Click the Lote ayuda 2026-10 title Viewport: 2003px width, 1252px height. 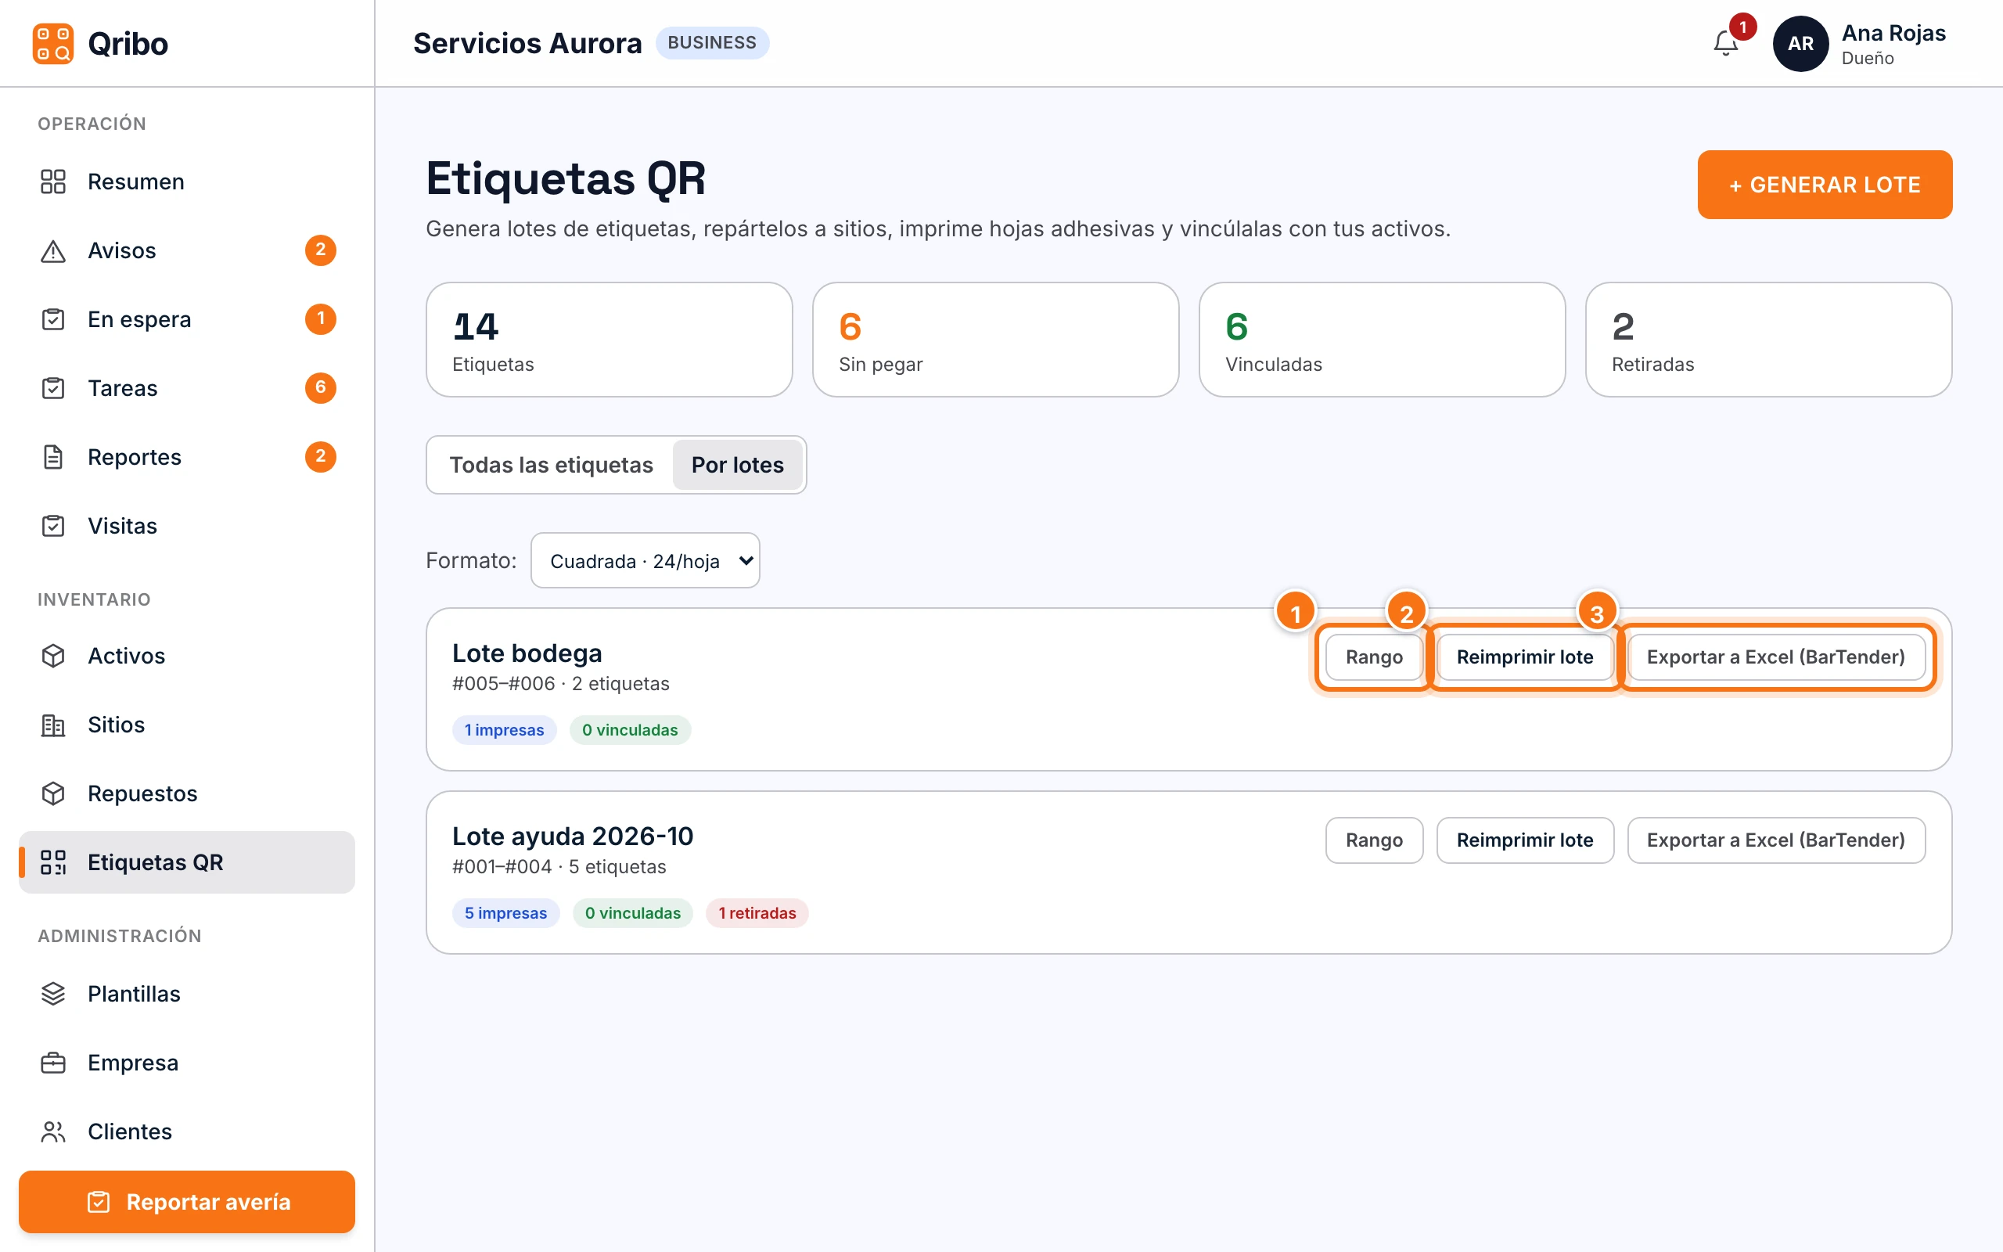(573, 836)
